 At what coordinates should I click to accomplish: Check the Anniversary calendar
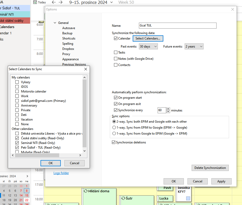coord(17,105)
